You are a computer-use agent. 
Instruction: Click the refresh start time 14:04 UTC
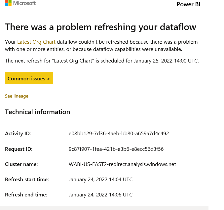[100, 180]
